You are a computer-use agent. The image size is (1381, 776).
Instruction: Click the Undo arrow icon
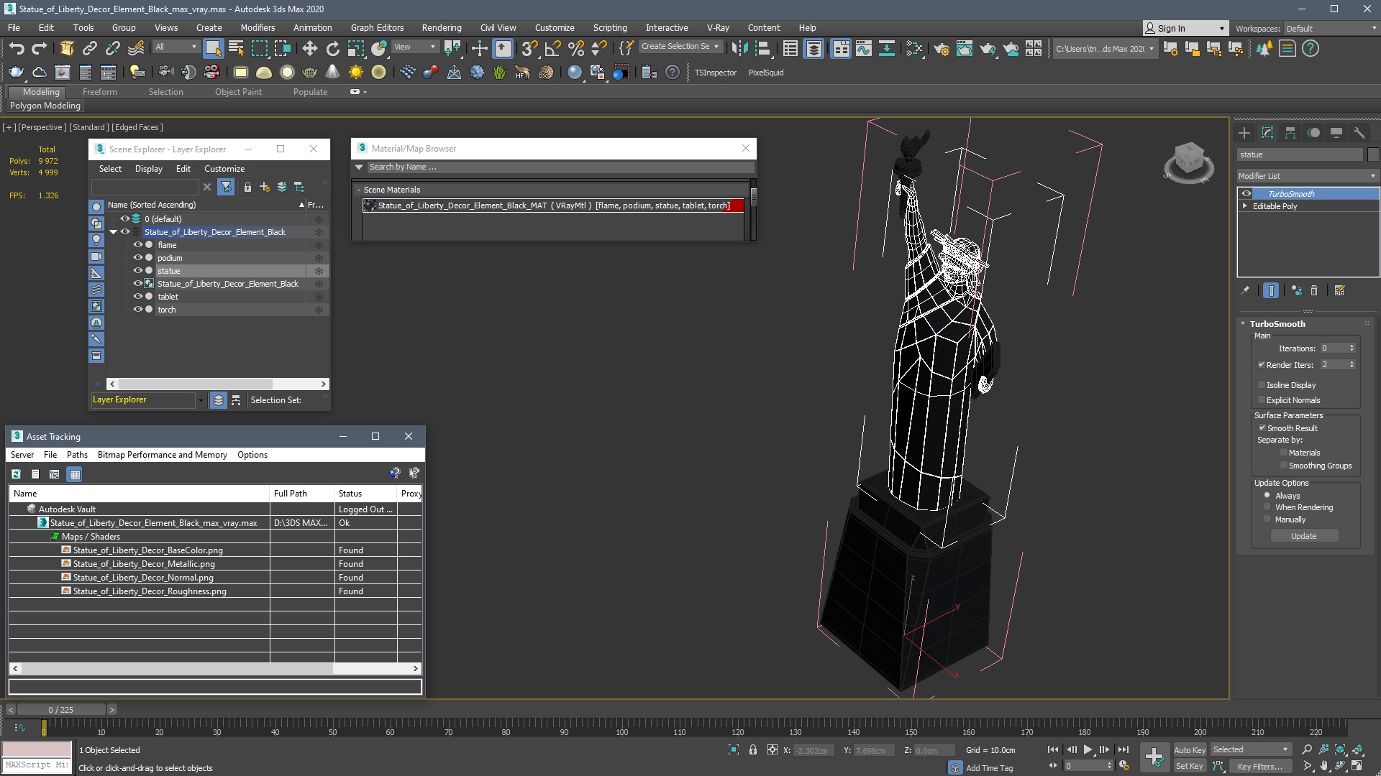(17, 49)
